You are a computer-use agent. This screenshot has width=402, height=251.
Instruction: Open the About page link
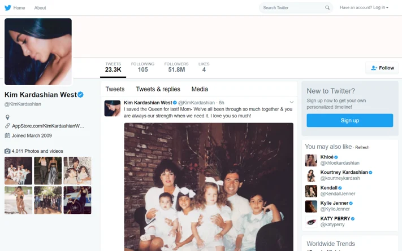tap(40, 8)
